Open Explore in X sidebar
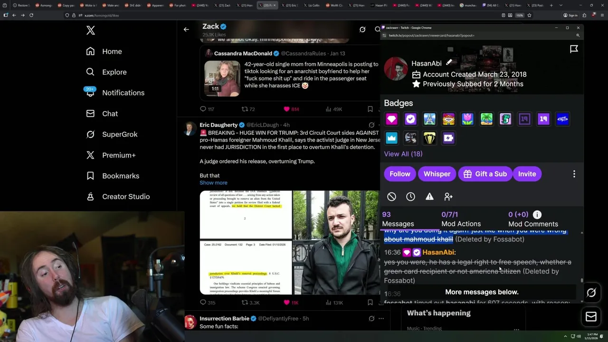Image resolution: width=608 pixels, height=342 pixels. 106,72
